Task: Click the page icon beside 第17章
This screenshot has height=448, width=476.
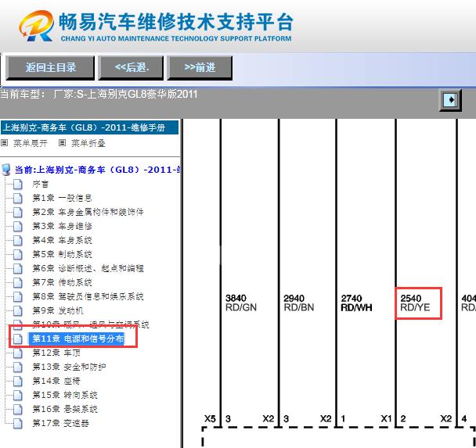Action: pyautogui.click(x=18, y=423)
